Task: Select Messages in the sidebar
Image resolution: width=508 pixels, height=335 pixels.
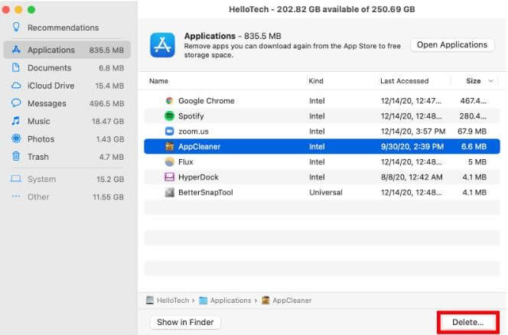Action: (x=47, y=103)
